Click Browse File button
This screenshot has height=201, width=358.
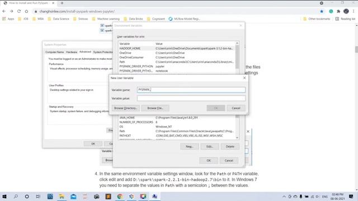[x=156, y=108]
